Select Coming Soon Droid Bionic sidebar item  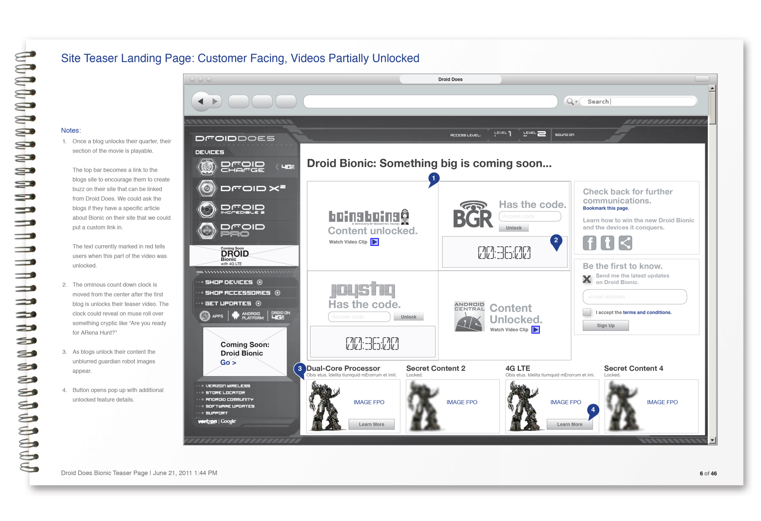coord(244,256)
